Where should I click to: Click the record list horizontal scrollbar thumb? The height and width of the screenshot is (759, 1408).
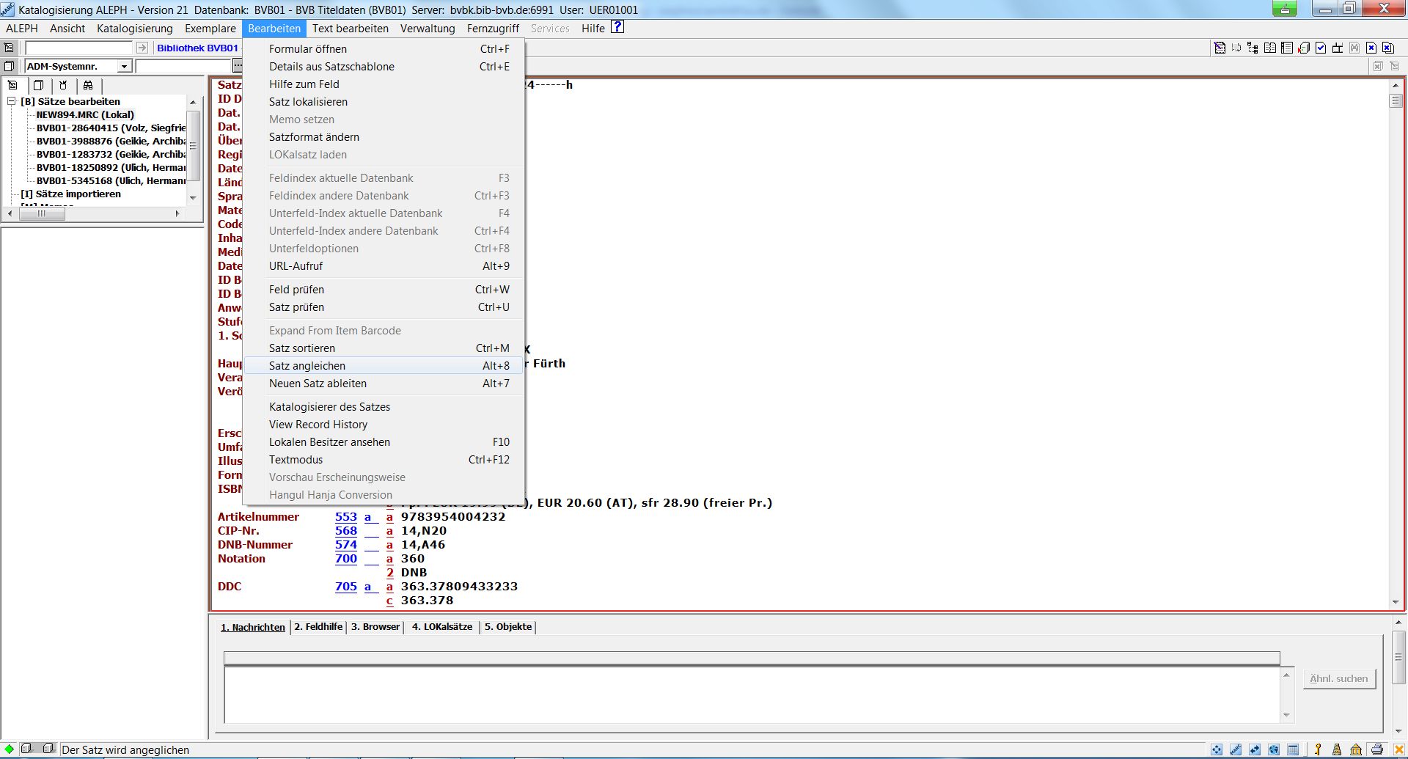point(42,213)
